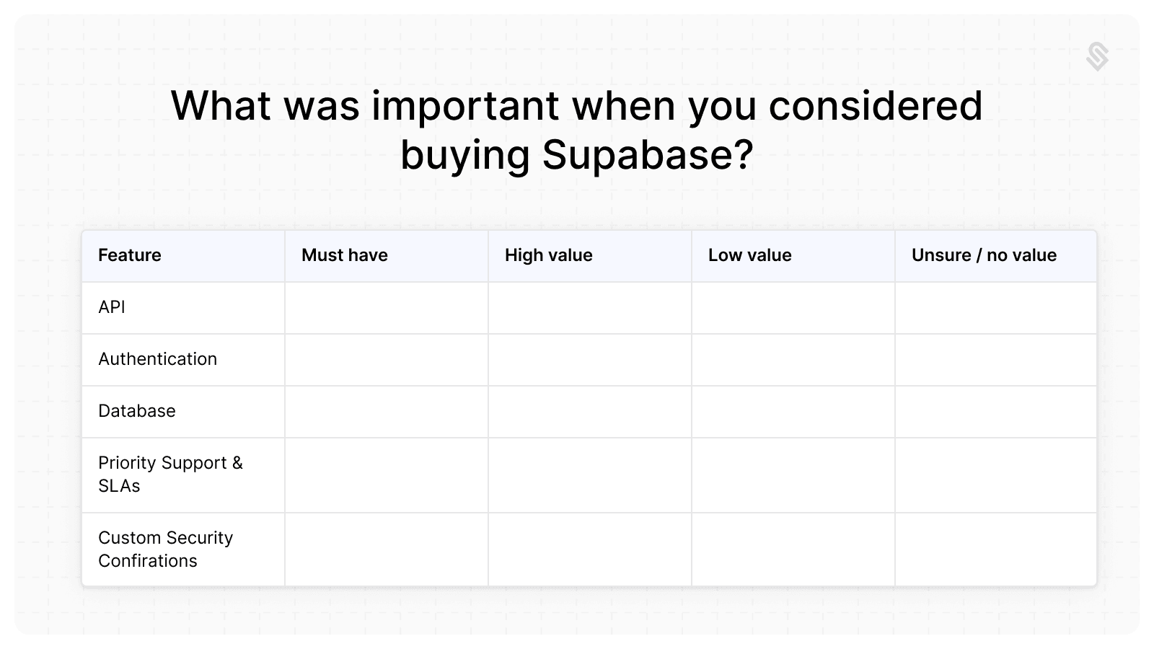The width and height of the screenshot is (1154, 649).
Task: Select the Priority Support & SLAs label
Action: 170,474
